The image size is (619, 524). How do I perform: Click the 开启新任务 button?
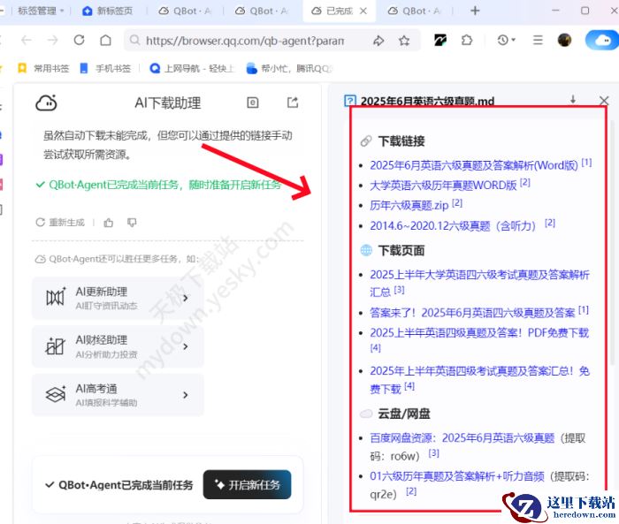tap(247, 484)
